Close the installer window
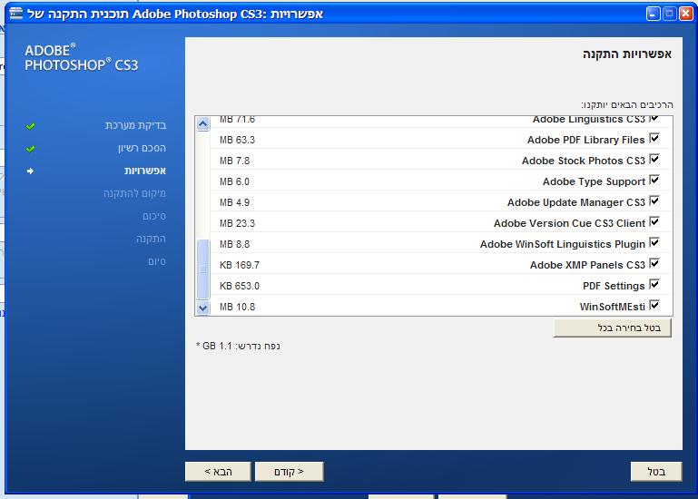The width and height of the screenshot is (698, 499). [685, 14]
